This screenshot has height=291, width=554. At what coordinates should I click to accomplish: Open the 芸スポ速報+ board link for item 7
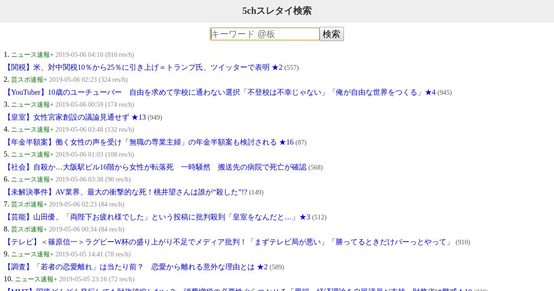[29, 205]
